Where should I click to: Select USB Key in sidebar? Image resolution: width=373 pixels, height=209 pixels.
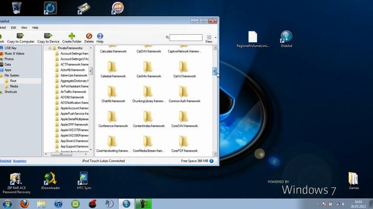tap(10, 48)
